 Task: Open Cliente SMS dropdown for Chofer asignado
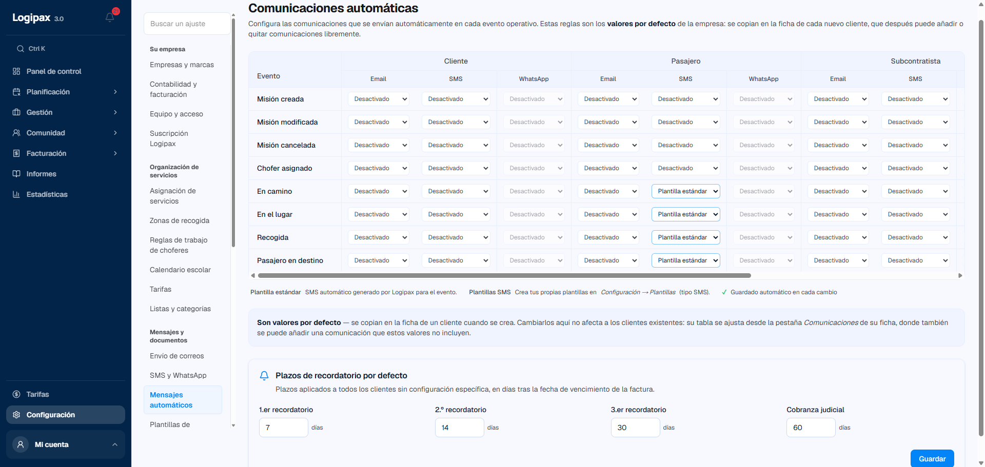(x=456, y=168)
